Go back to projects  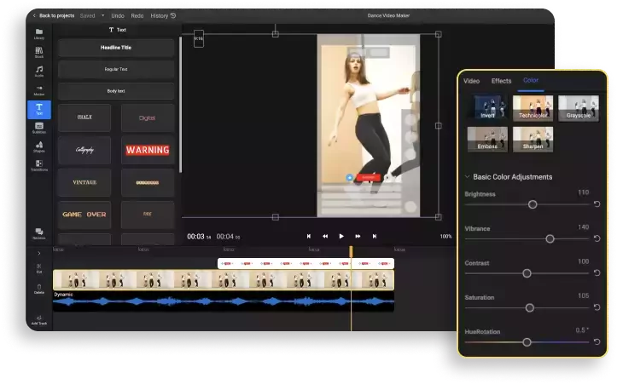54,15
